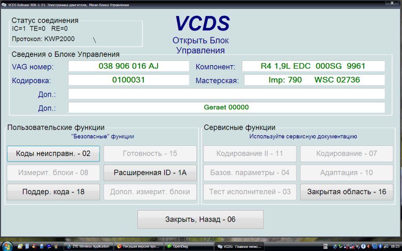Switch to Текущая версия про… taskbar window
The width and height of the screenshot is (402, 251).
point(139,246)
